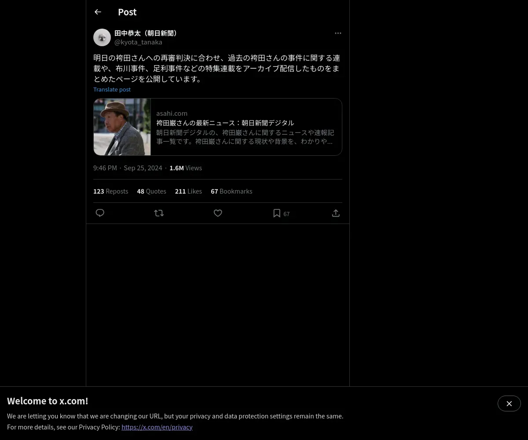Share the post using the upload icon

point(336,213)
